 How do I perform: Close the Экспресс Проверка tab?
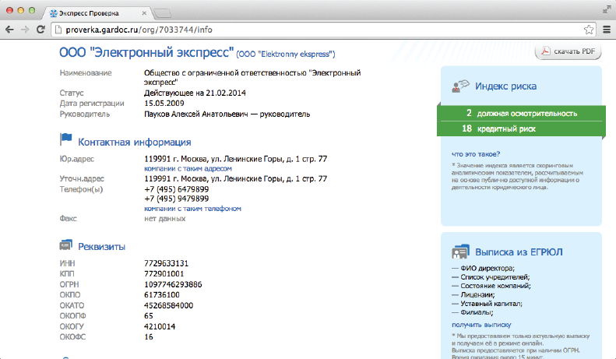(x=144, y=13)
